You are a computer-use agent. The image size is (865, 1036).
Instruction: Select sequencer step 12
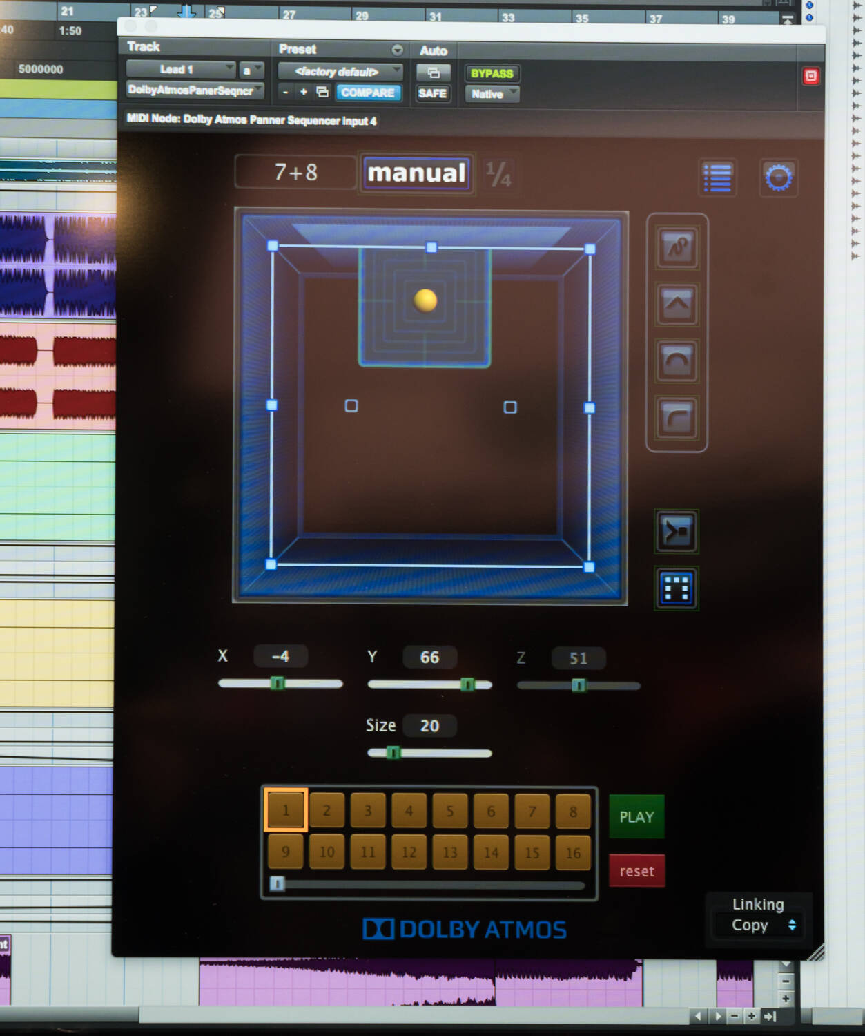(409, 852)
